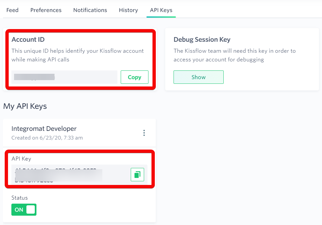
Task: Click the blurred API Key value field
Action: coord(71,175)
